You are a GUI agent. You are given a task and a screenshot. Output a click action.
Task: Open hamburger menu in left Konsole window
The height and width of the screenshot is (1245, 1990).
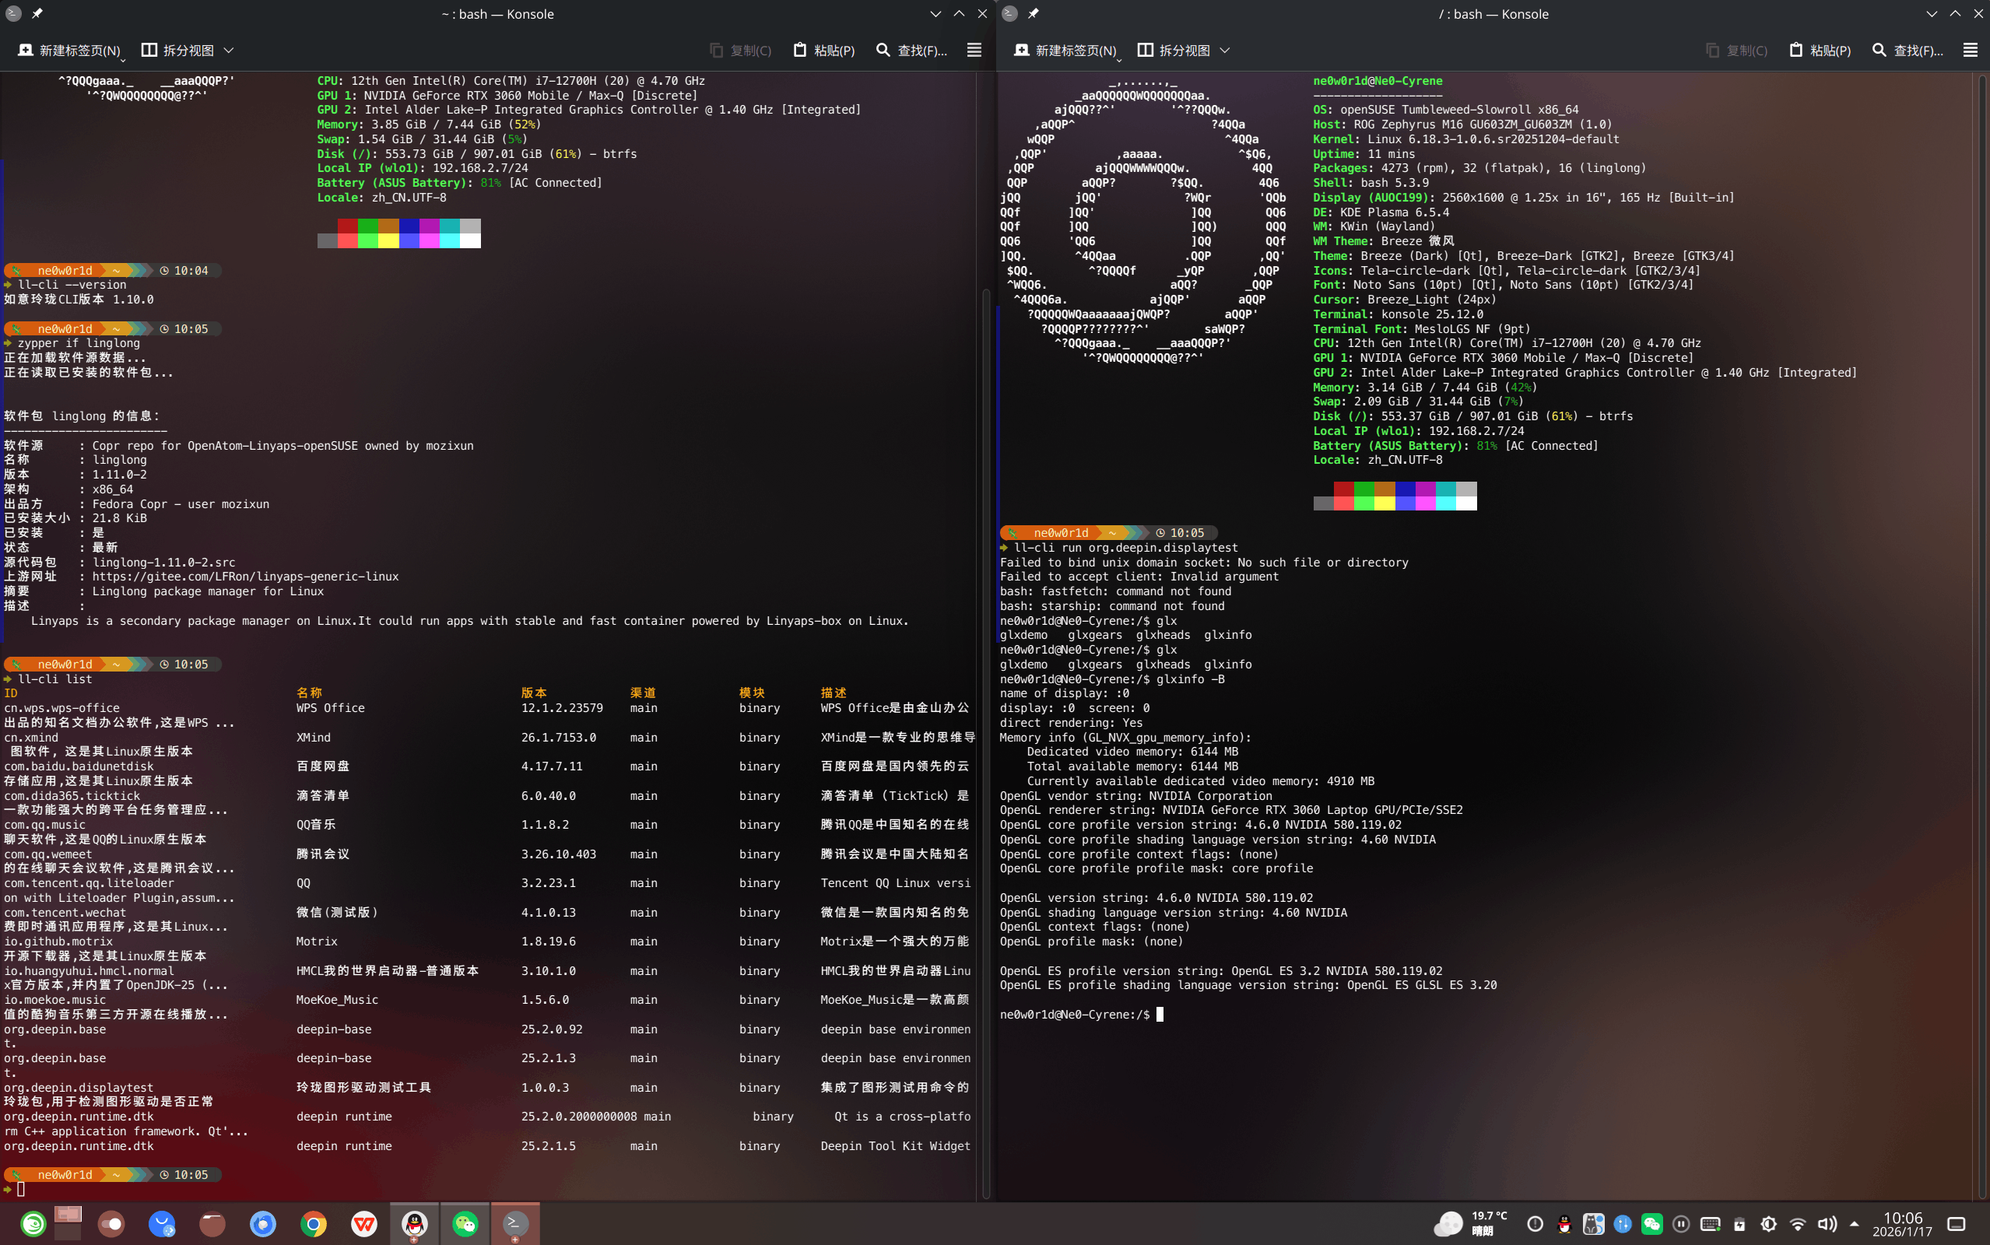(x=974, y=51)
